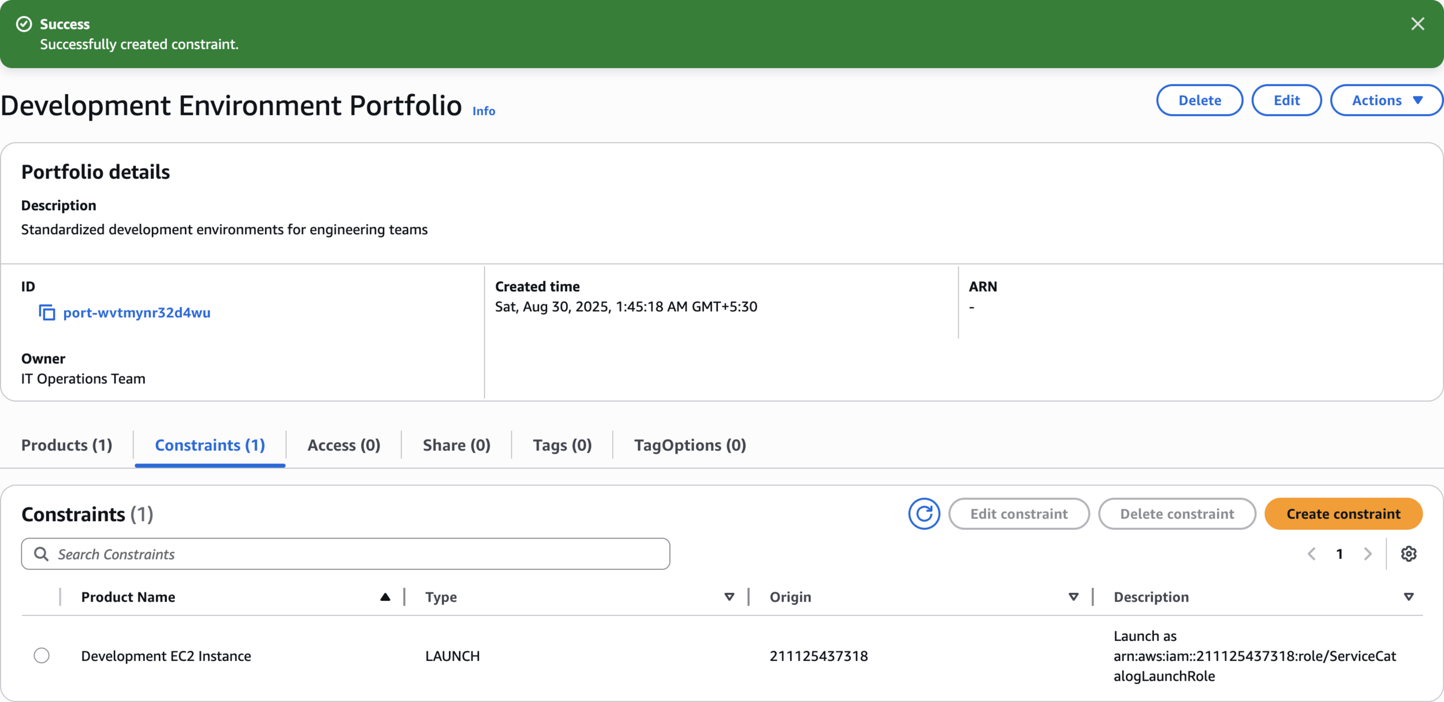Go to previous constraints page
This screenshot has width=1444, height=702.
1312,554
